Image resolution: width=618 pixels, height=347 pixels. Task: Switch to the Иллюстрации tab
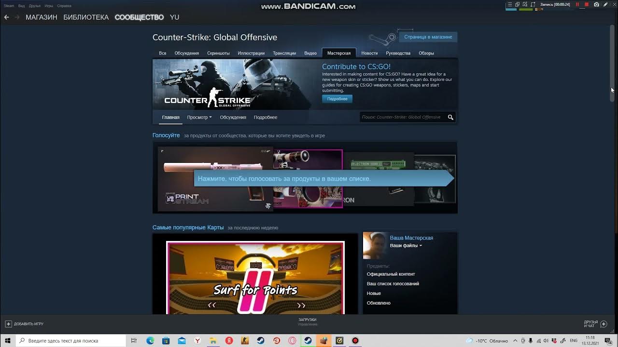coord(251,53)
